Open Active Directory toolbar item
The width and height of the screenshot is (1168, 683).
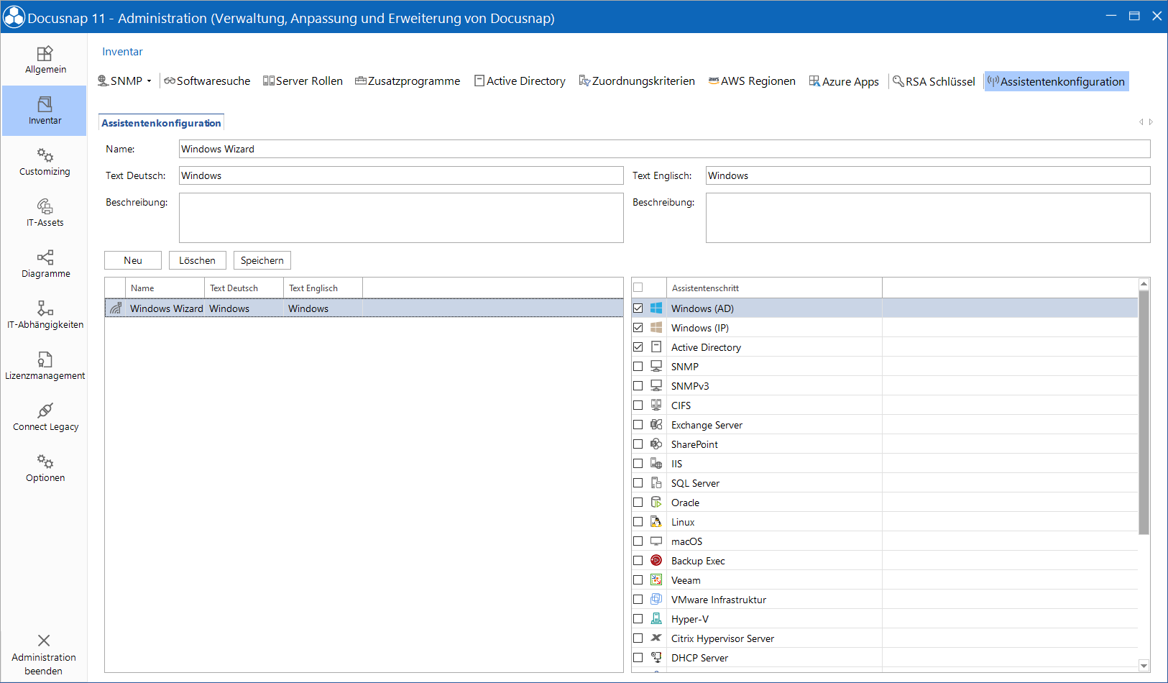pos(520,81)
